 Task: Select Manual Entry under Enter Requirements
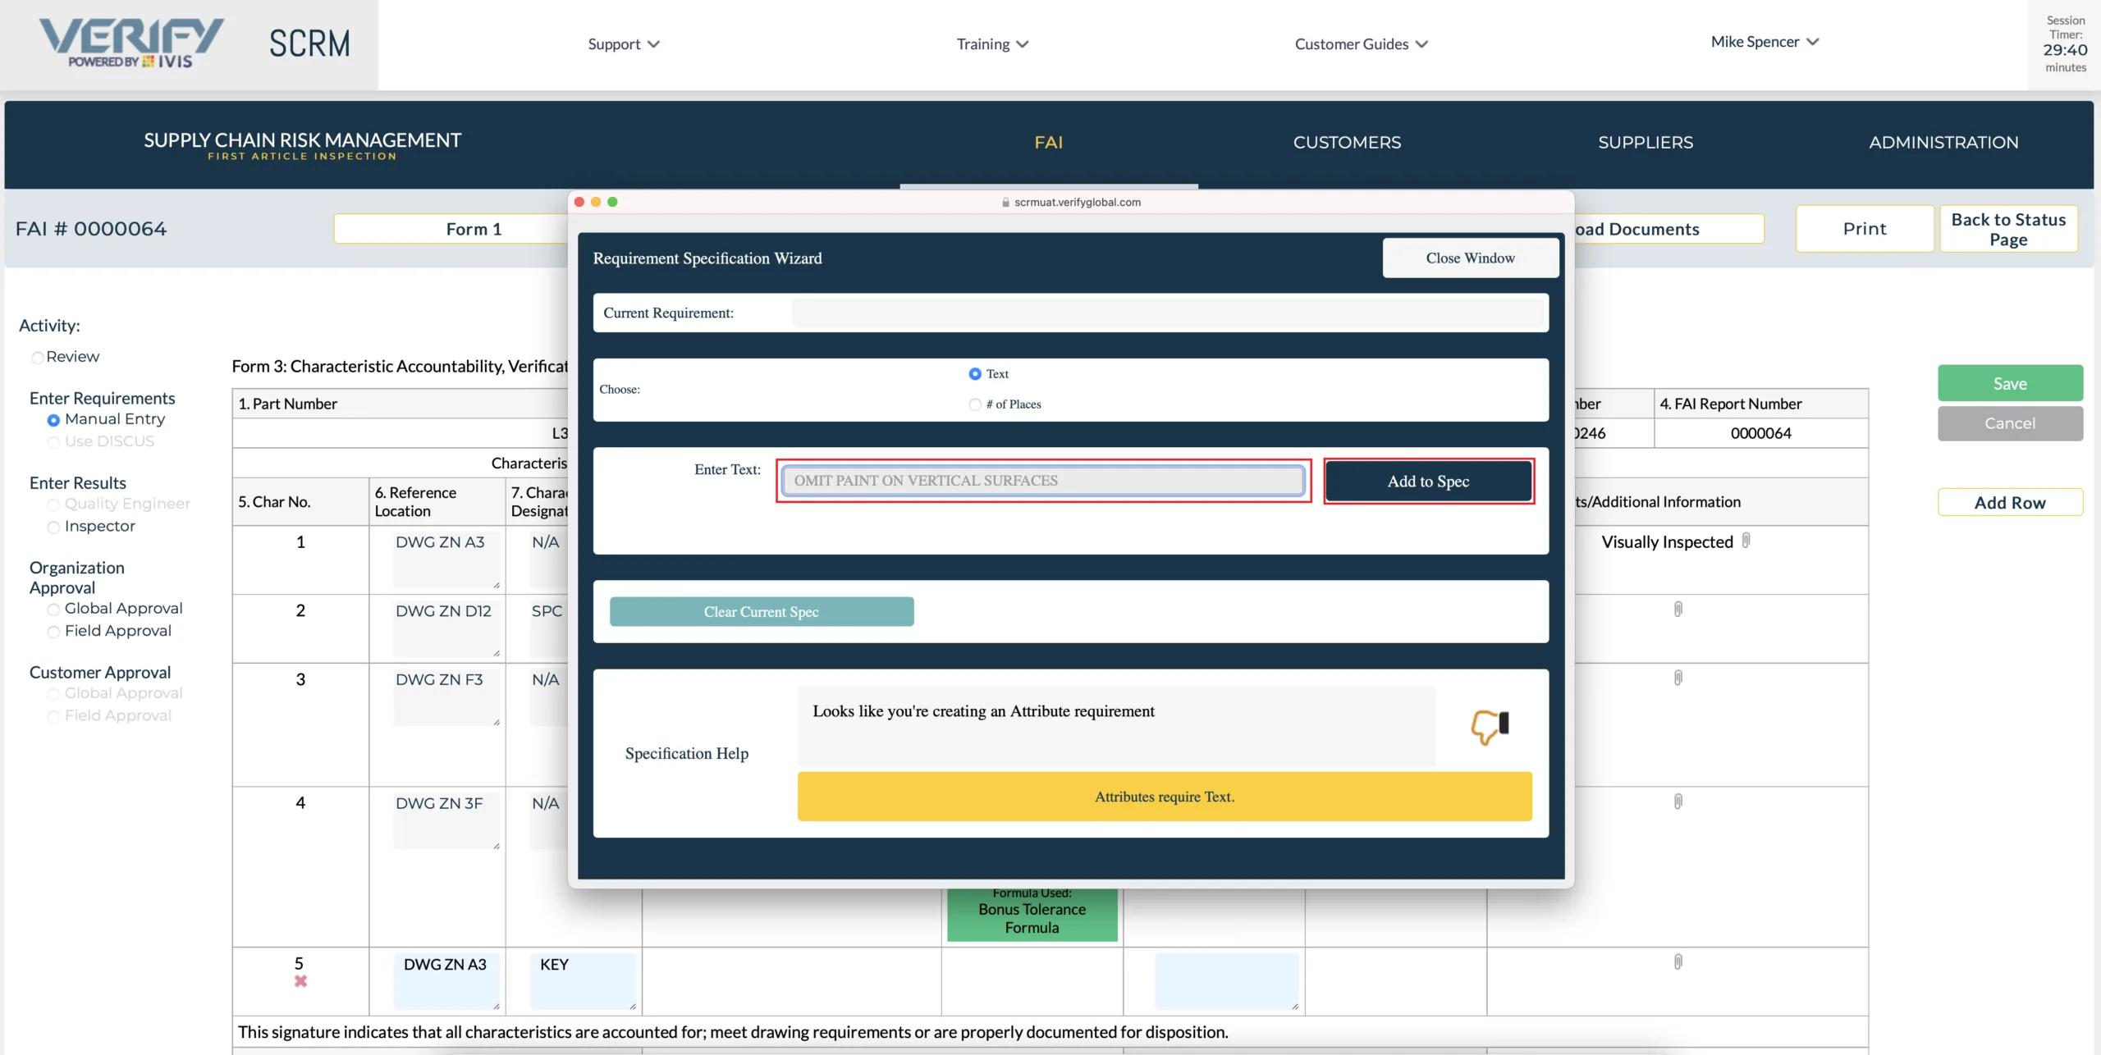click(x=53, y=420)
